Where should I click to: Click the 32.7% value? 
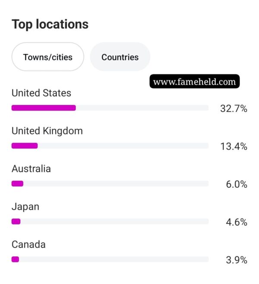click(234, 109)
